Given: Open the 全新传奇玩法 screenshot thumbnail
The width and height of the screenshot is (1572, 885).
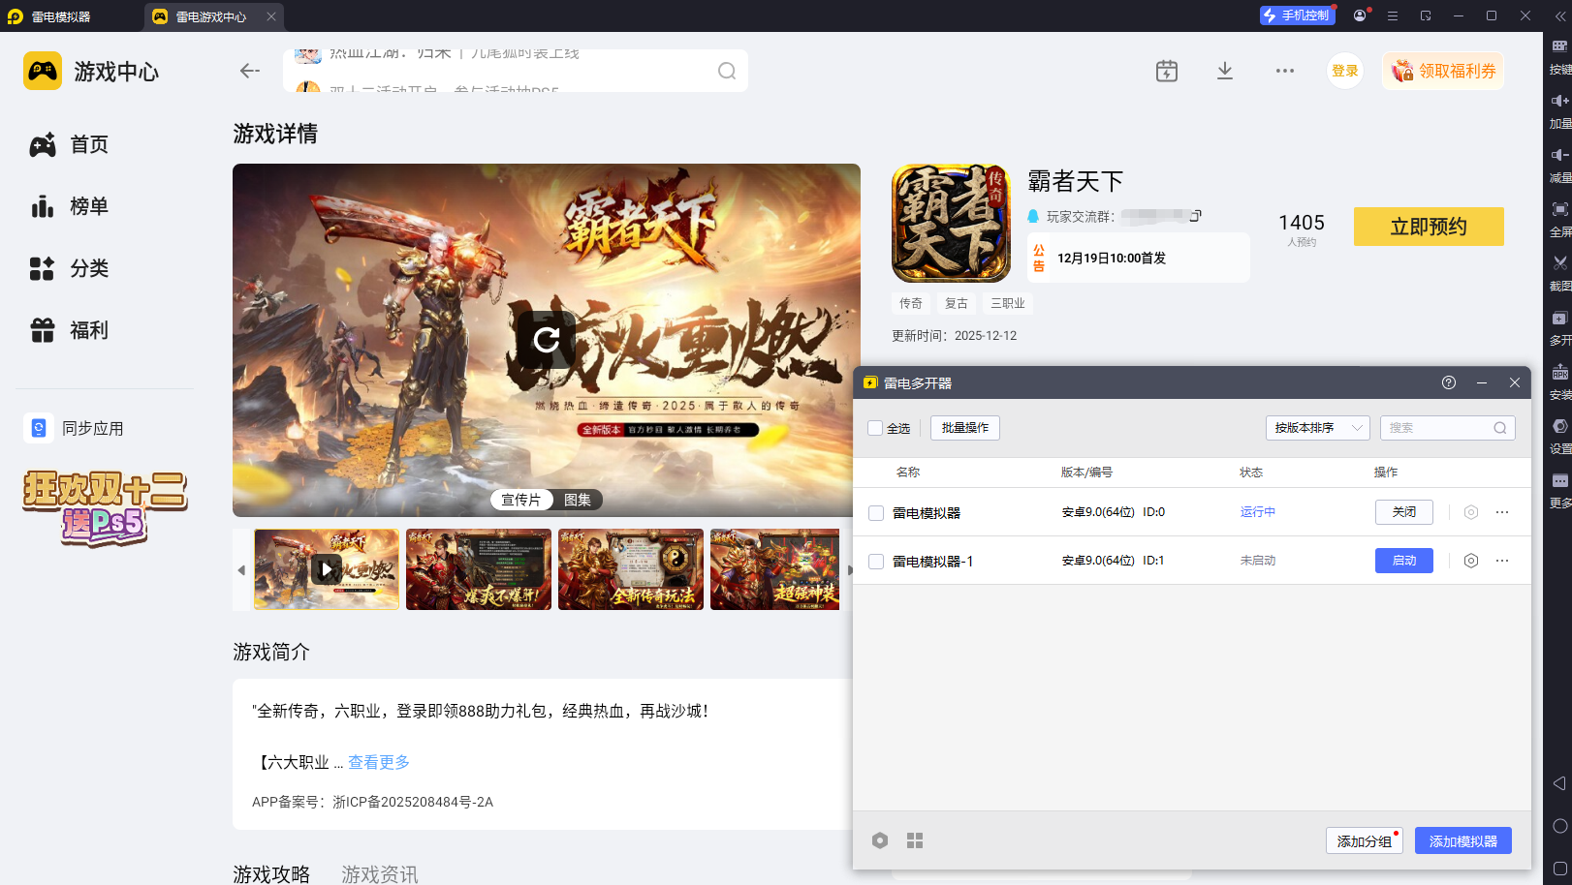Looking at the screenshot, I should point(631,569).
